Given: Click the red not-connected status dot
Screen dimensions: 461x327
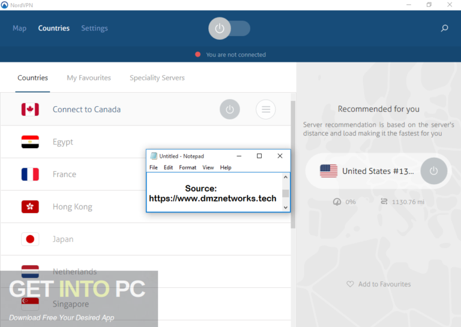Looking at the screenshot, I should click(197, 55).
